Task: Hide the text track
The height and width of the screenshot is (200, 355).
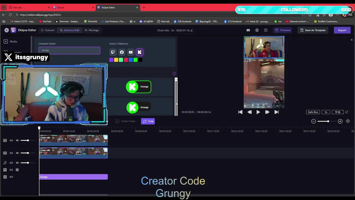Action: (x=11, y=170)
